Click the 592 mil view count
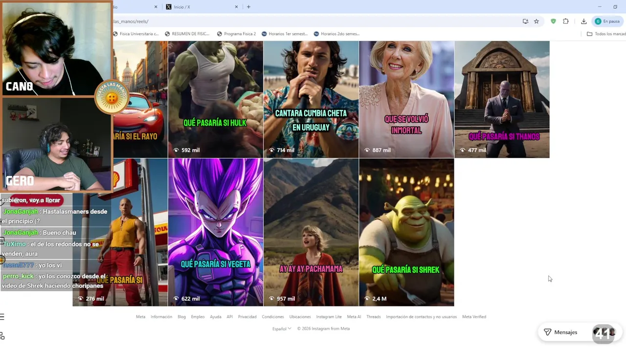626x352 pixels. 187,150
